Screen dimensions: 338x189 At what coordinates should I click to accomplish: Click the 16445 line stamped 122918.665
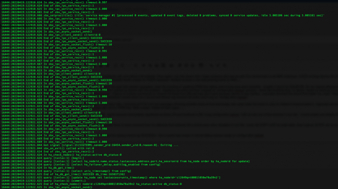point(48,12)
